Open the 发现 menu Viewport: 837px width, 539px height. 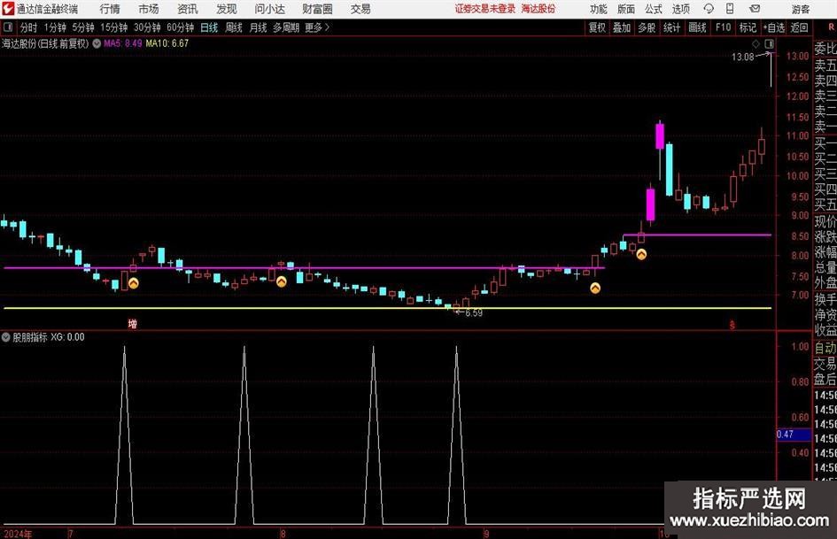(x=227, y=9)
